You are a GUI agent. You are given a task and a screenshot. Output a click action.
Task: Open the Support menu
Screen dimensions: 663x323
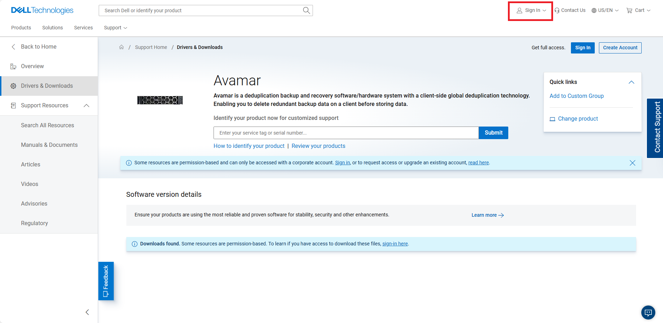(x=115, y=28)
